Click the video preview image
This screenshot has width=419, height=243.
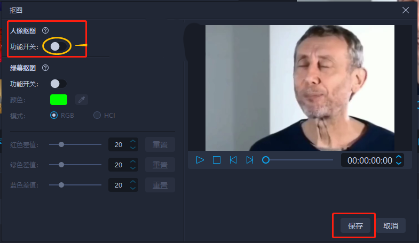coord(300,88)
